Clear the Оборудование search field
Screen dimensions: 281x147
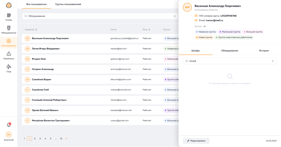pyautogui.click(x=175, y=16)
